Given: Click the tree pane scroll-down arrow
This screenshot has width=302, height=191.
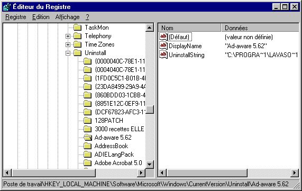Looking at the screenshot, I should pos(150,165).
